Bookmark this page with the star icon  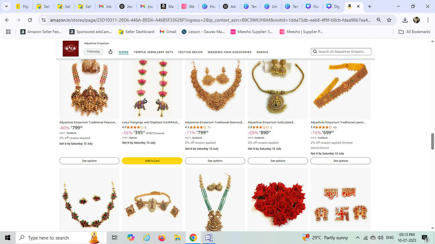[x=389, y=20]
